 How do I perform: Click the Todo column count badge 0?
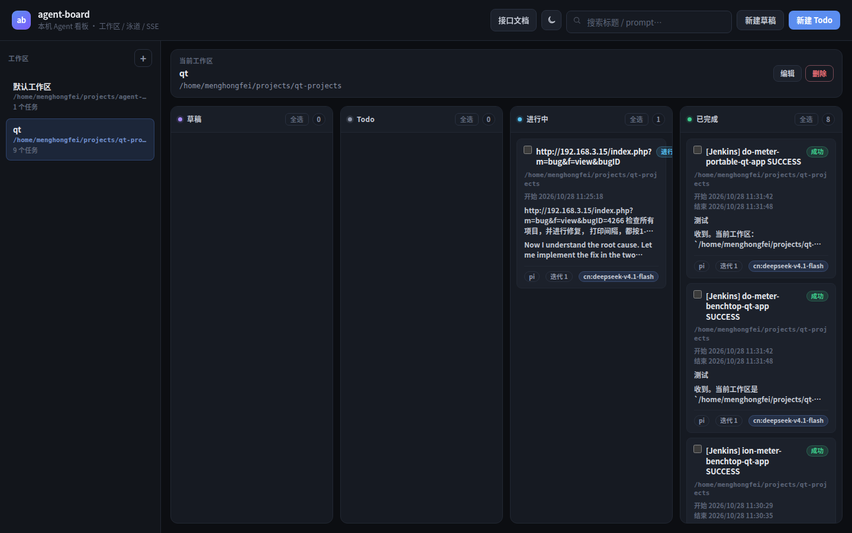(x=488, y=119)
